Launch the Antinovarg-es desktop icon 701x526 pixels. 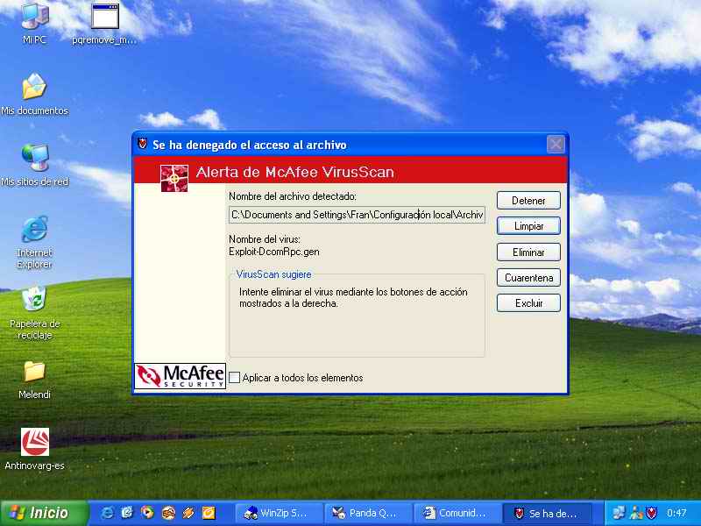point(34,449)
